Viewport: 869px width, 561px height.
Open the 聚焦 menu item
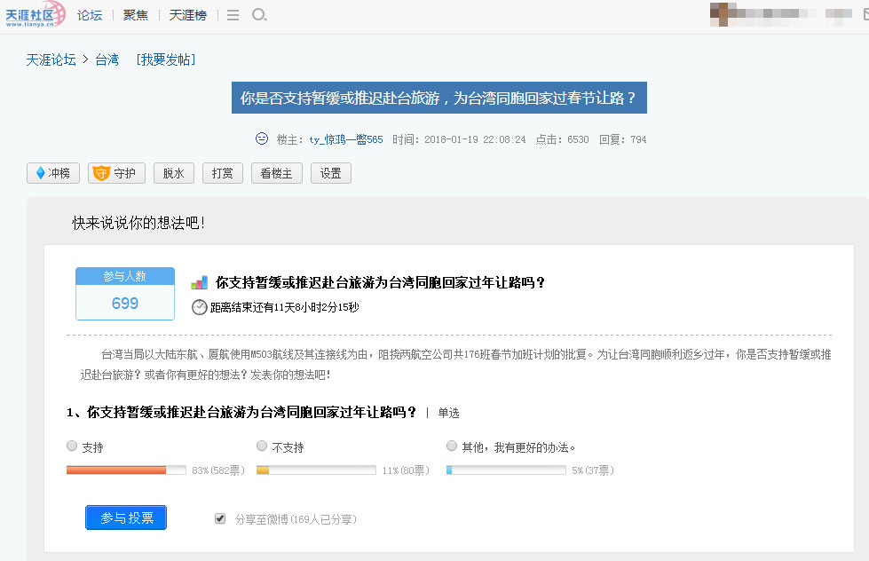coord(136,15)
